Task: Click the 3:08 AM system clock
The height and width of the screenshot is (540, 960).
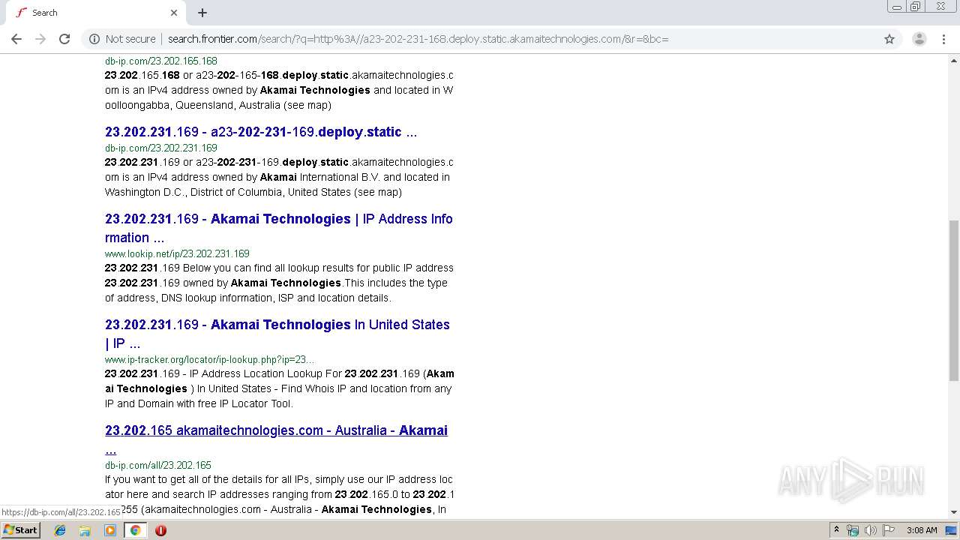Action: point(922,530)
